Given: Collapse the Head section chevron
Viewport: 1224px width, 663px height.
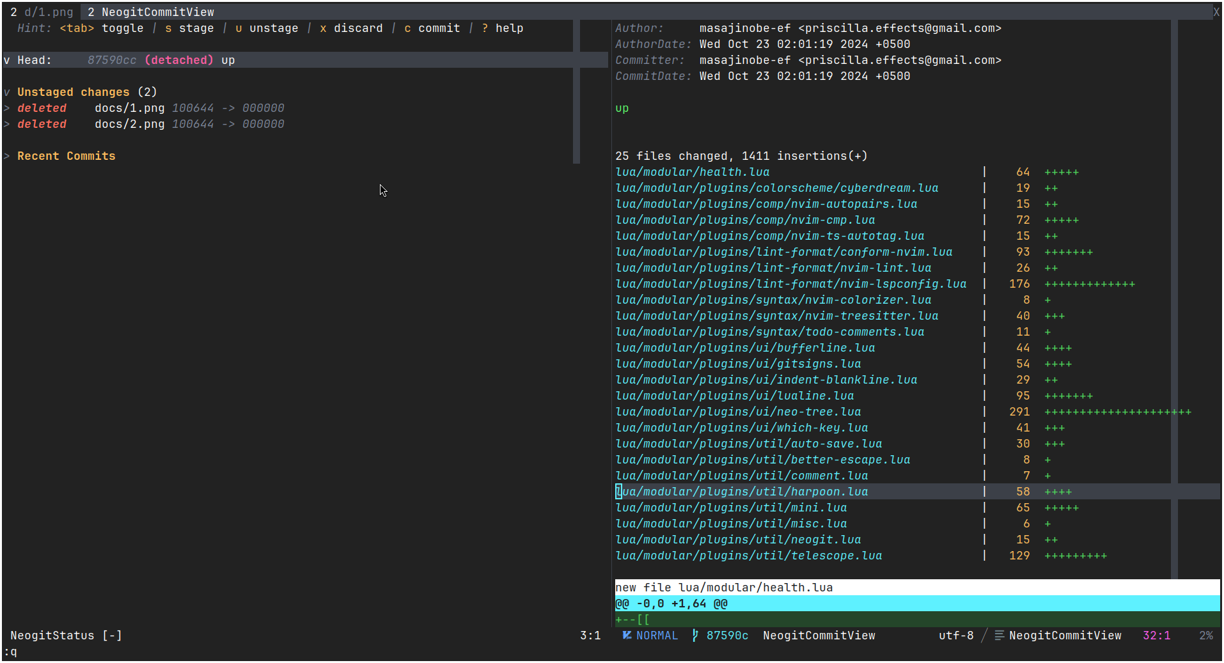Looking at the screenshot, I should click(x=7, y=60).
